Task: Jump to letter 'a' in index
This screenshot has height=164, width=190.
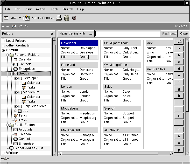Action: point(179,49)
